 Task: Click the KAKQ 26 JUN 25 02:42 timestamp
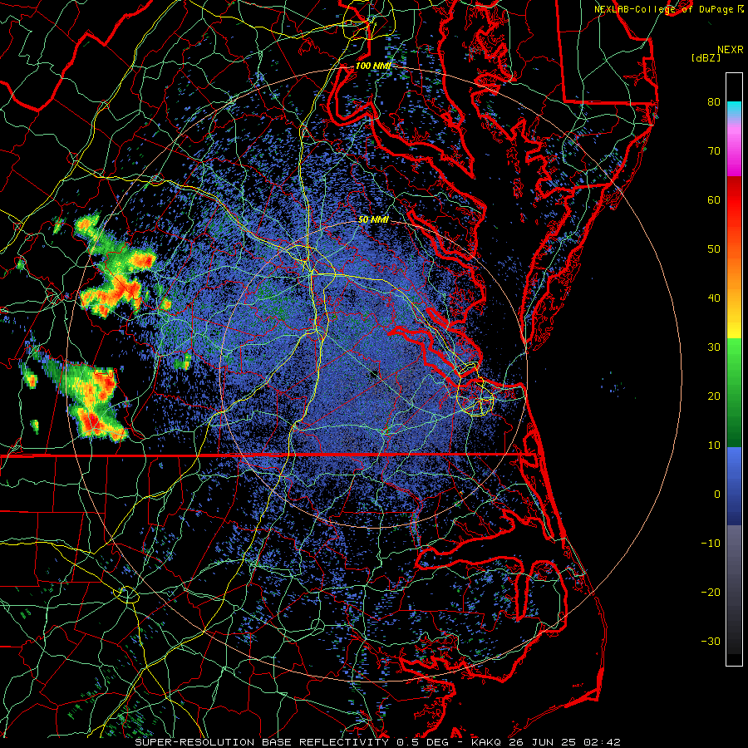[546, 742]
